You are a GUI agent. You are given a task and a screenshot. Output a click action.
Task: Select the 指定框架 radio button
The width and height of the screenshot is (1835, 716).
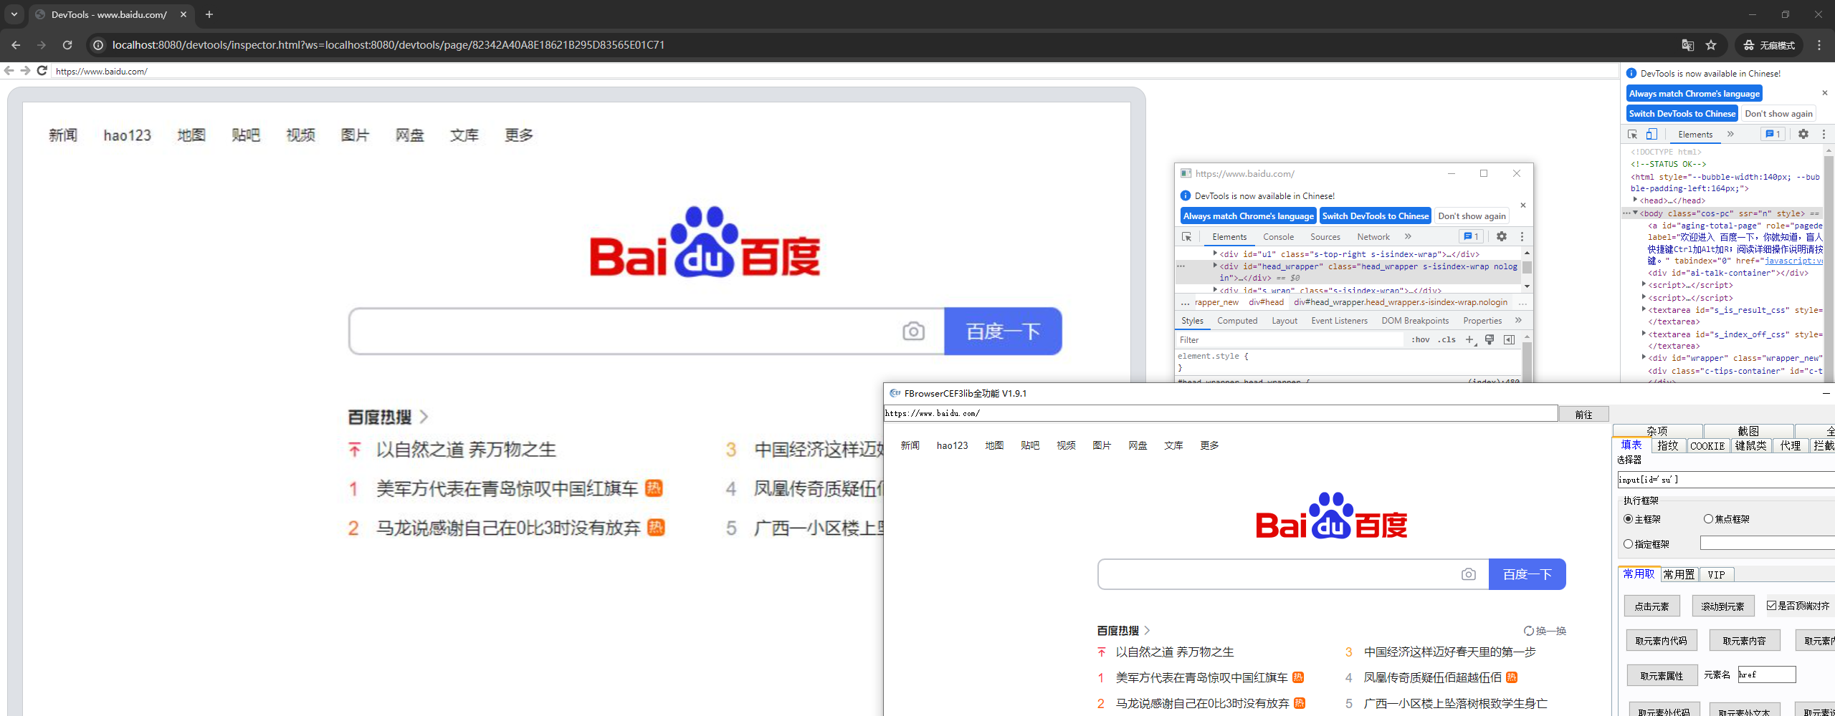pos(1629,544)
